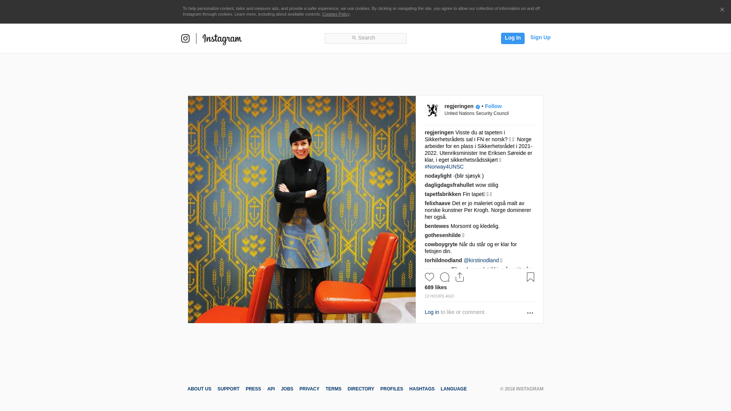Open the Cookies Policy link
Screen dimensions: 731x411
pyautogui.click(x=335, y=14)
